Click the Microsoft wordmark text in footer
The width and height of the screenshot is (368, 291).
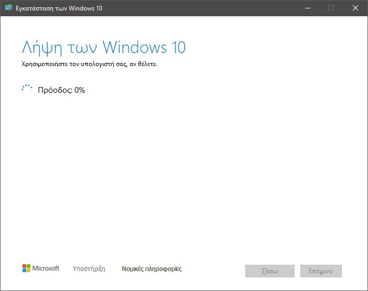coord(46,268)
